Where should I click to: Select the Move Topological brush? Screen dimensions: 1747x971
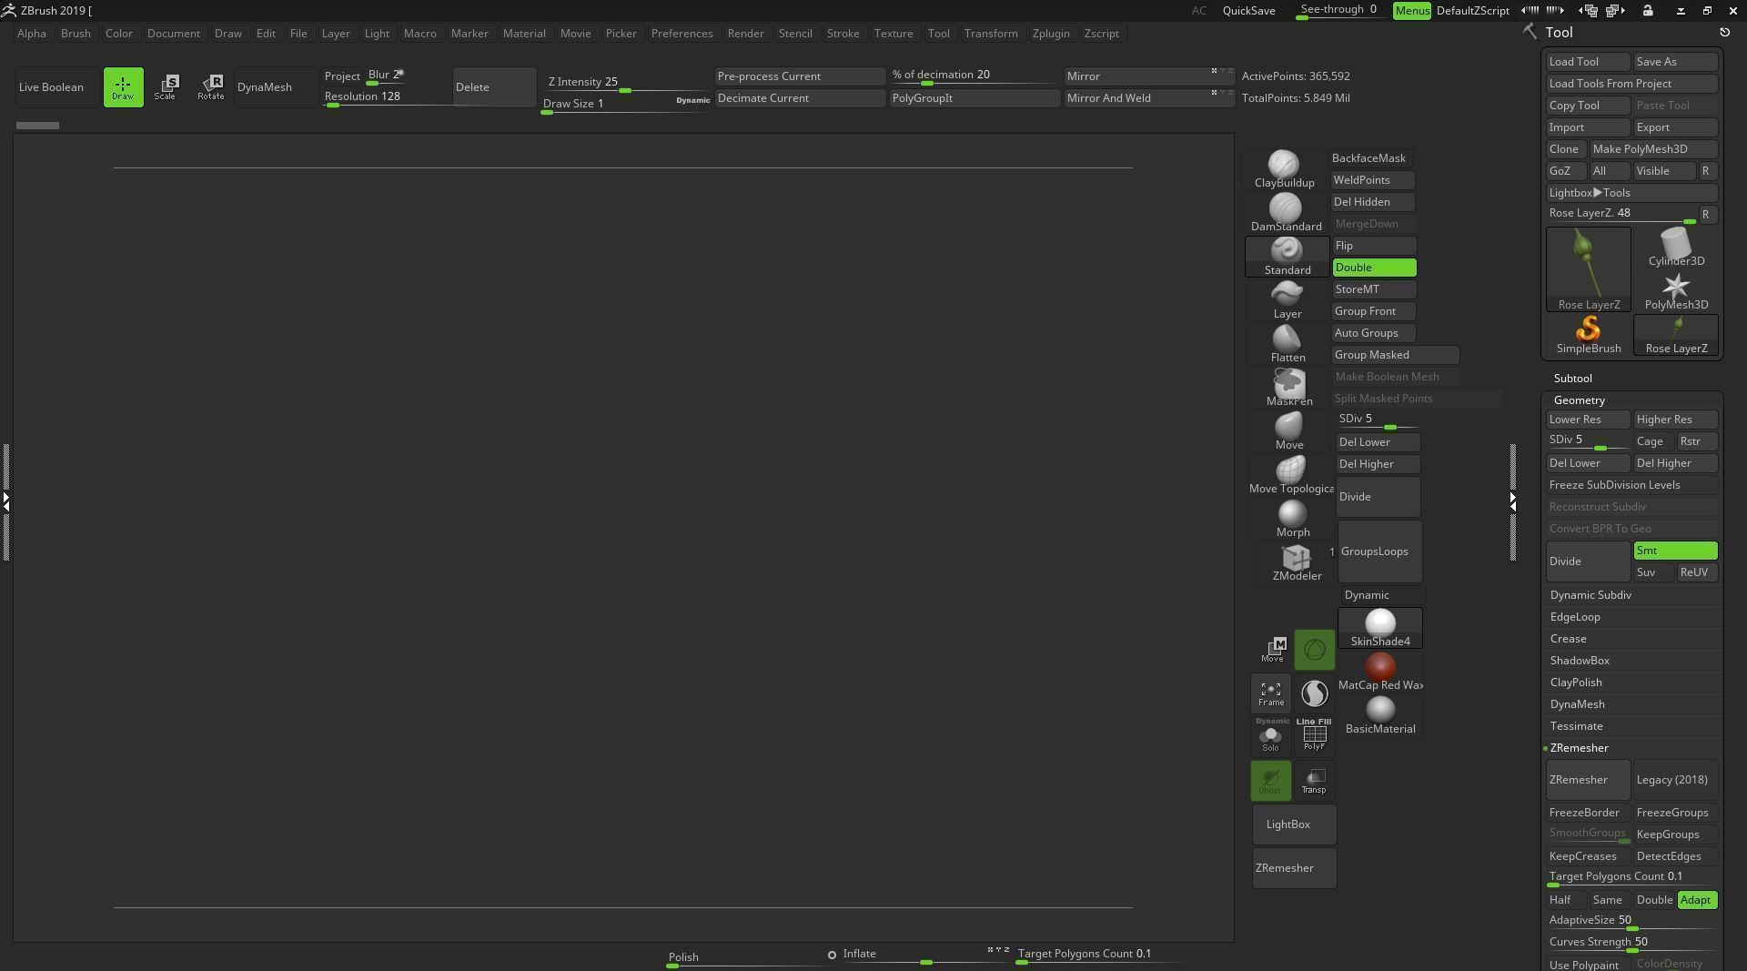click(x=1290, y=476)
